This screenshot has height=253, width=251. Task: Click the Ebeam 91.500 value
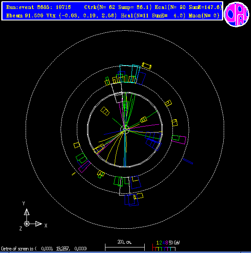click(25, 16)
